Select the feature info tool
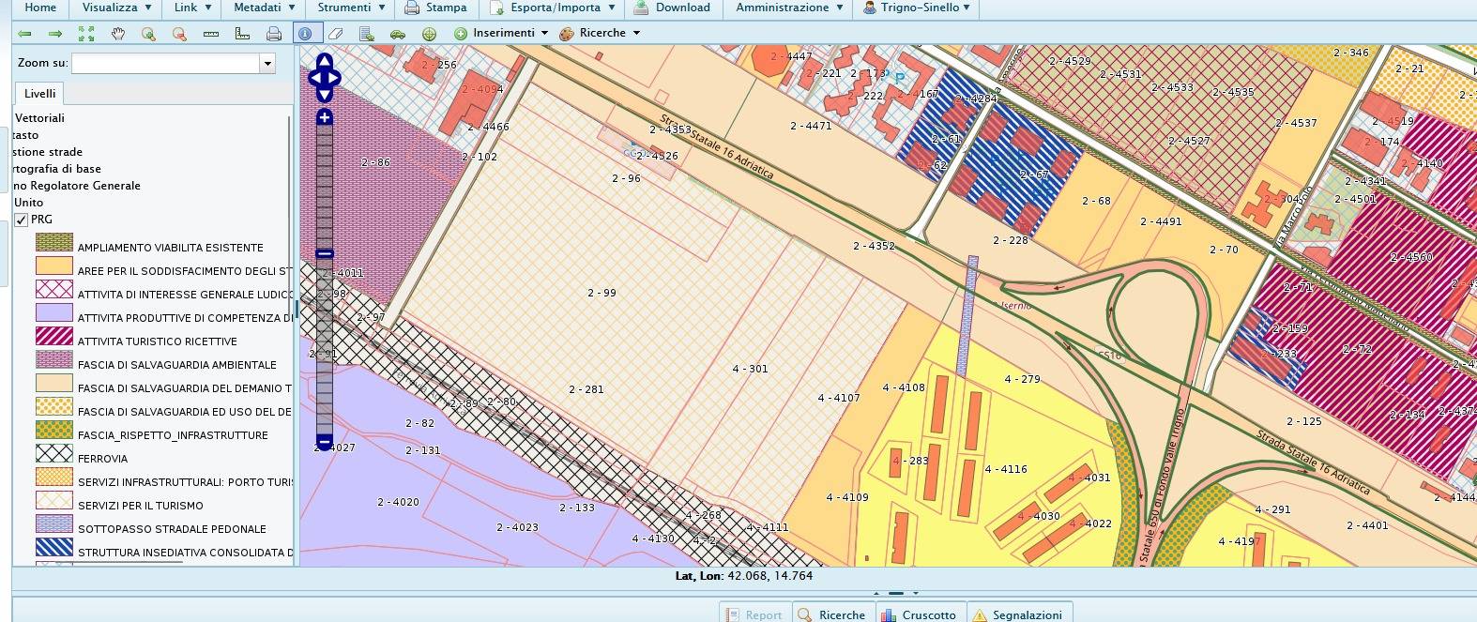 coord(305,34)
